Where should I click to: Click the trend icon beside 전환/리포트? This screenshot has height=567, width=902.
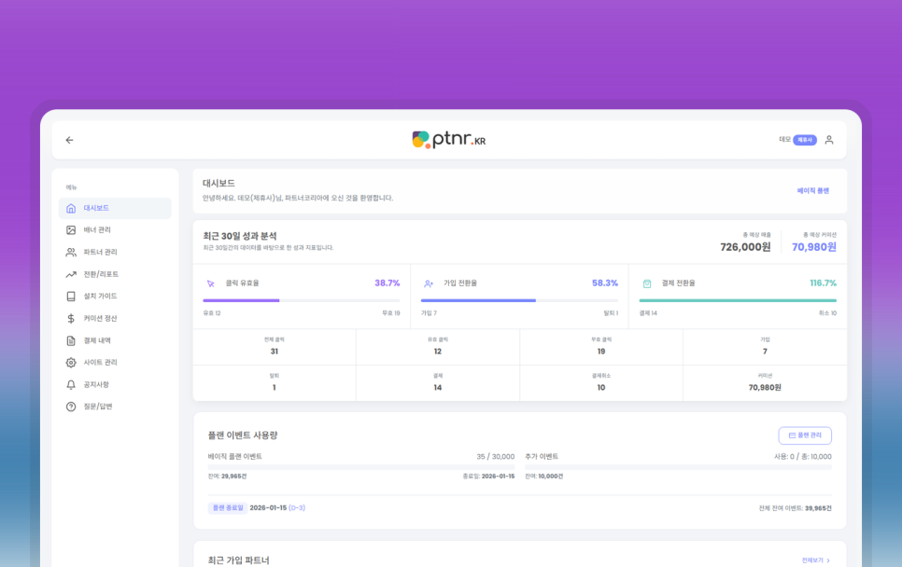point(71,274)
